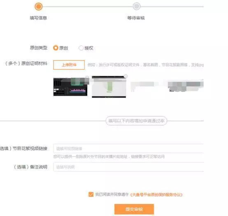Remove the first dark video-editor attachment thumbnail
Screen dimensions: 228x216
tap(87, 77)
